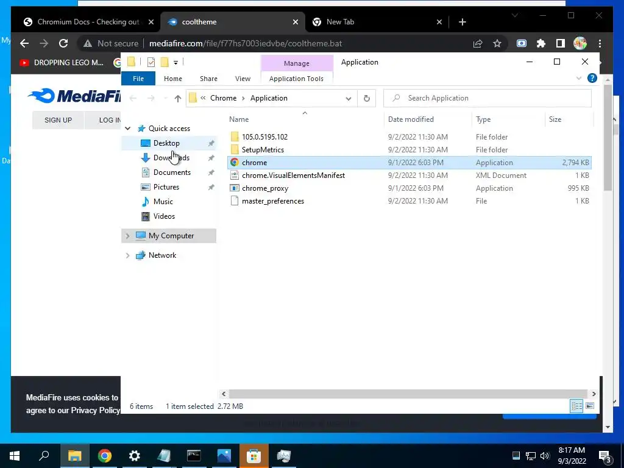
Task: Click New folder quick access toolbar icon
Action: (x=165, y=62)
